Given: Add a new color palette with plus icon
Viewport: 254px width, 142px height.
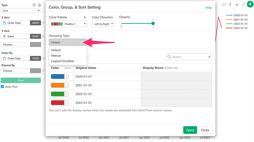Looking at the screenshot, I should tap(85, 17).
